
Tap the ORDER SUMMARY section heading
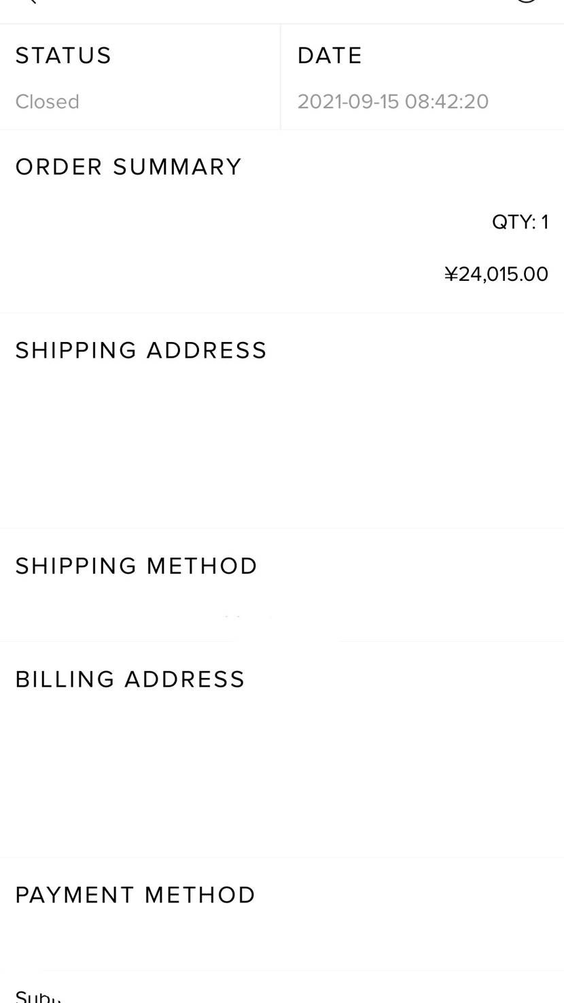(x=128, y=167)
